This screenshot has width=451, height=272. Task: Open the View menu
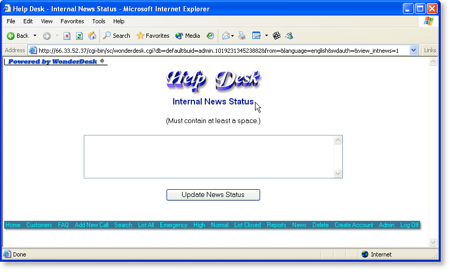(x=47, y=21)
